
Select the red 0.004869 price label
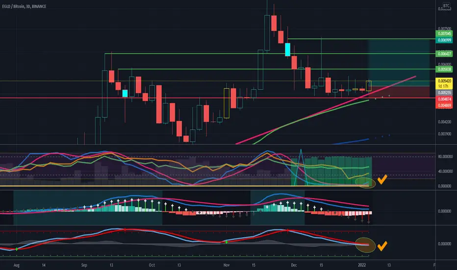444,106
